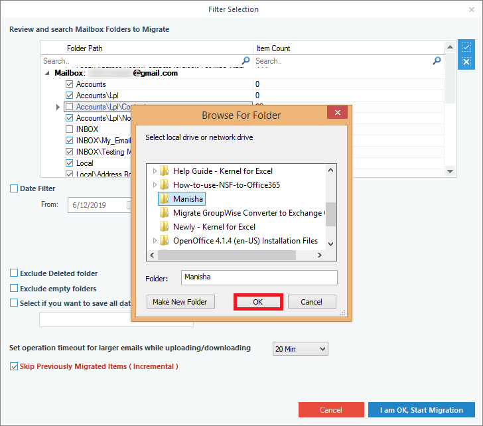Screen dimensions: 483x426
Task: Click the select-all folders icon
Action: pos(466,47)
